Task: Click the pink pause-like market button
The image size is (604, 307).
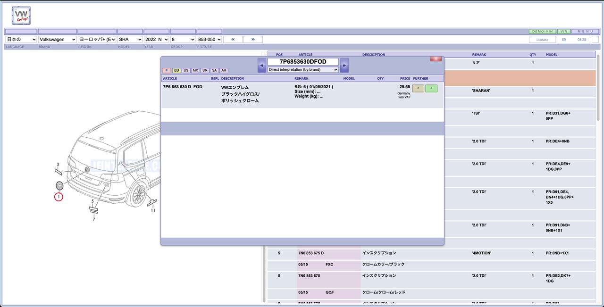Action: point(167,70)
